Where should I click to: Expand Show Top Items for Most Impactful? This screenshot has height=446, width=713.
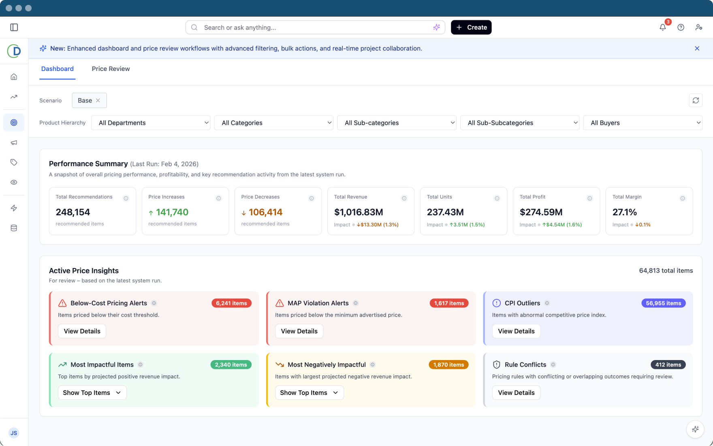coord(92,392)
